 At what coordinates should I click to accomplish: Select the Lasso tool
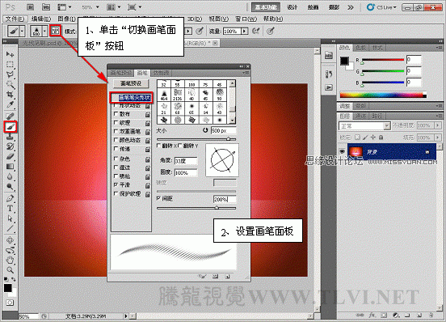click(x=10, y=74)
